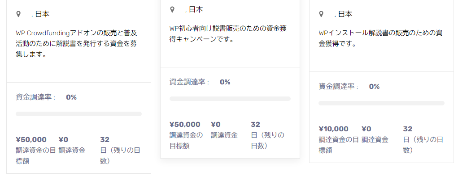Image resolution: width=458 pixels, height=180 pixels.
Task: Click ¥50,000 goal amount in middle card
Action: point(185,125)
